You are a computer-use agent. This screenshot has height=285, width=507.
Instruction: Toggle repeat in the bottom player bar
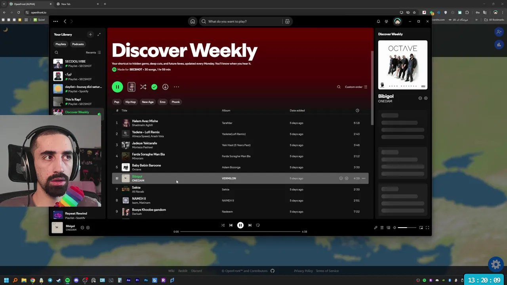tap(258, 225)
